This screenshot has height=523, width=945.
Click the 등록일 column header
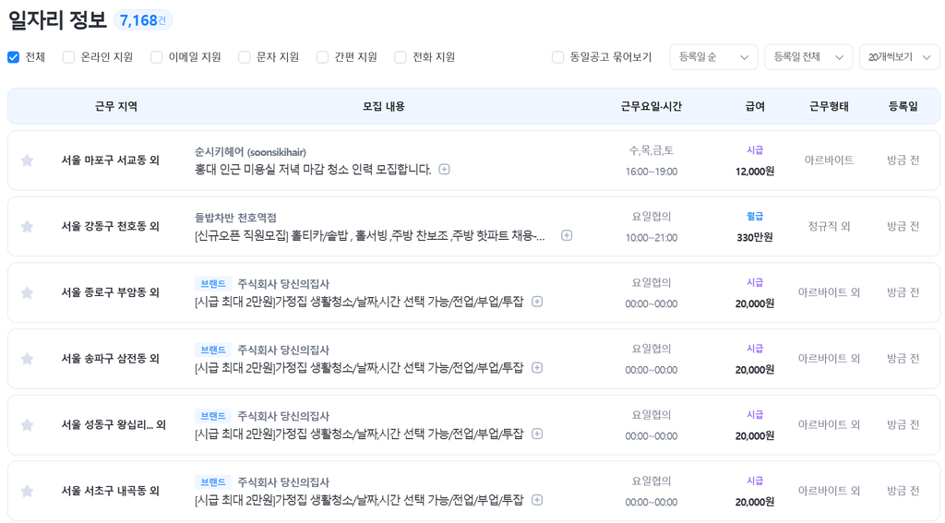pyautogui.click(x=903, y=107)
